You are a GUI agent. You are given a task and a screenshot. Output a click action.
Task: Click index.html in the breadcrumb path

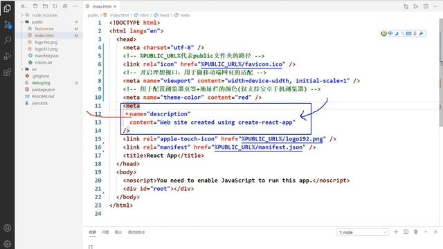coord(119,15)
